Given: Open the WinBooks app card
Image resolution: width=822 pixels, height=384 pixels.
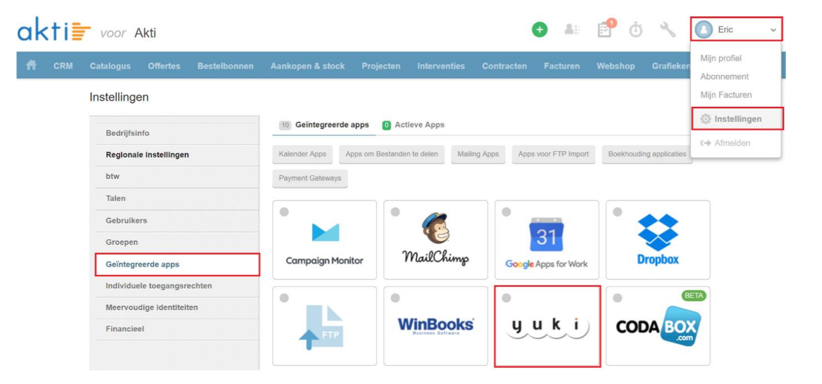Looking at the screenshot, I should coord(436,326).
